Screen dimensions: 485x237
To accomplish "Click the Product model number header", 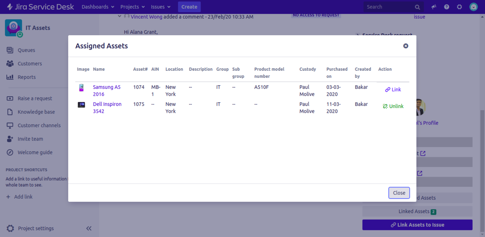I will point(269,73).
